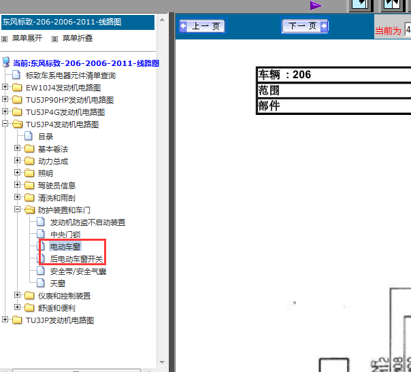The height and width of the screenshot is (372, 411).
Task: Expand the 舒适和便利 folder
Action: [x=17, y=307]
